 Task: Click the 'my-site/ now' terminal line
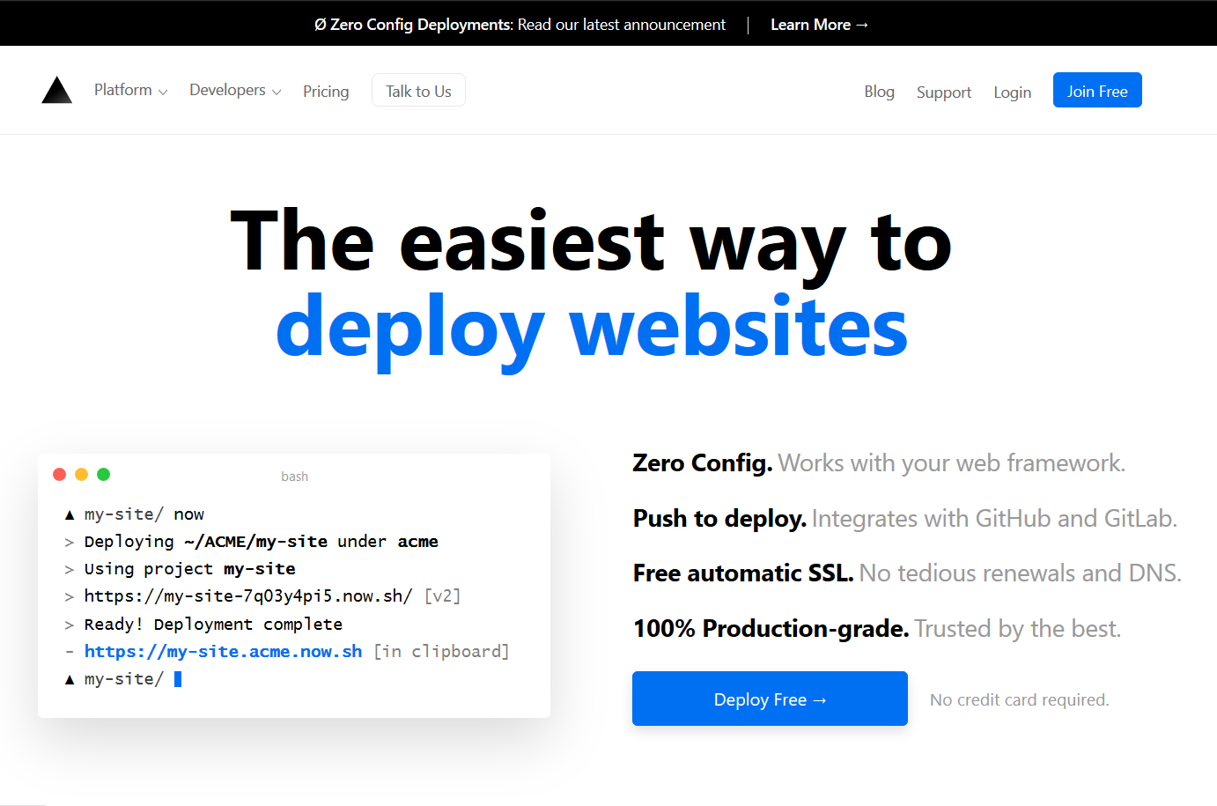(x=135, y=514)
